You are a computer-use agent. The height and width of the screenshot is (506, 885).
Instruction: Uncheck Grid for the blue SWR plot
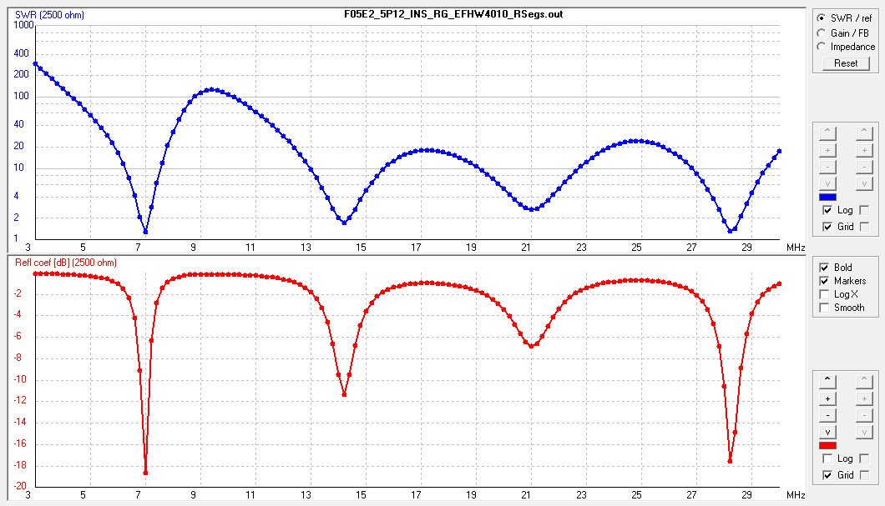tap(827, 226)
